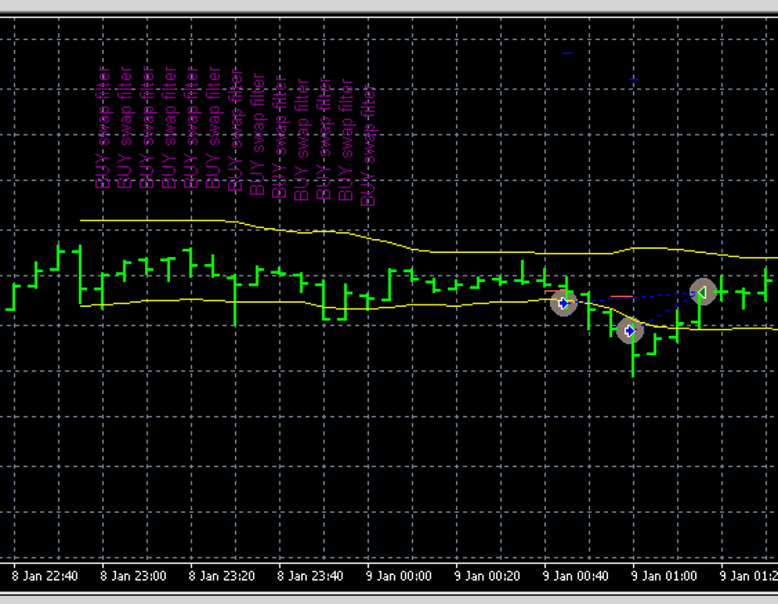Click the '9 Jan 00:00' time axis label
This screenshot has height=604, width=778.
pyautogui.click(x=399, y=576)
